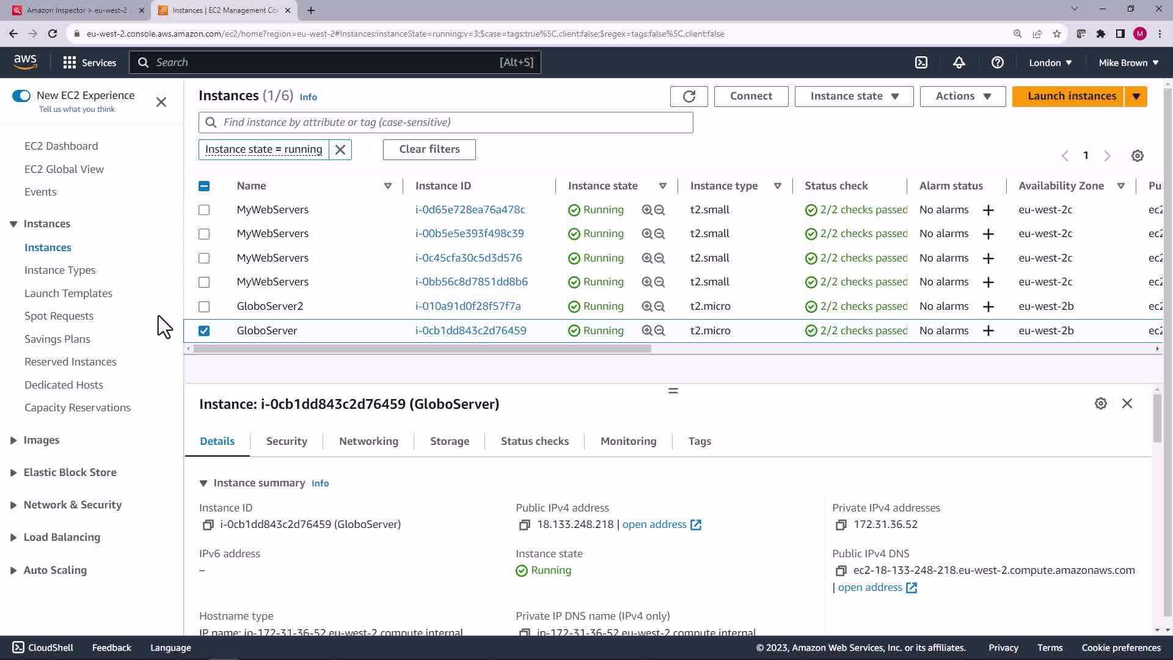The height and width of the screenshot is (660, 1173).
Task: Open instance ID link i-0d65e728ea76a478c
Action: (x=470, y=210)
